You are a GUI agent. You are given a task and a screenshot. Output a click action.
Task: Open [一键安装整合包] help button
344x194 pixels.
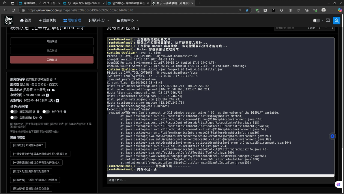point(40,154)
